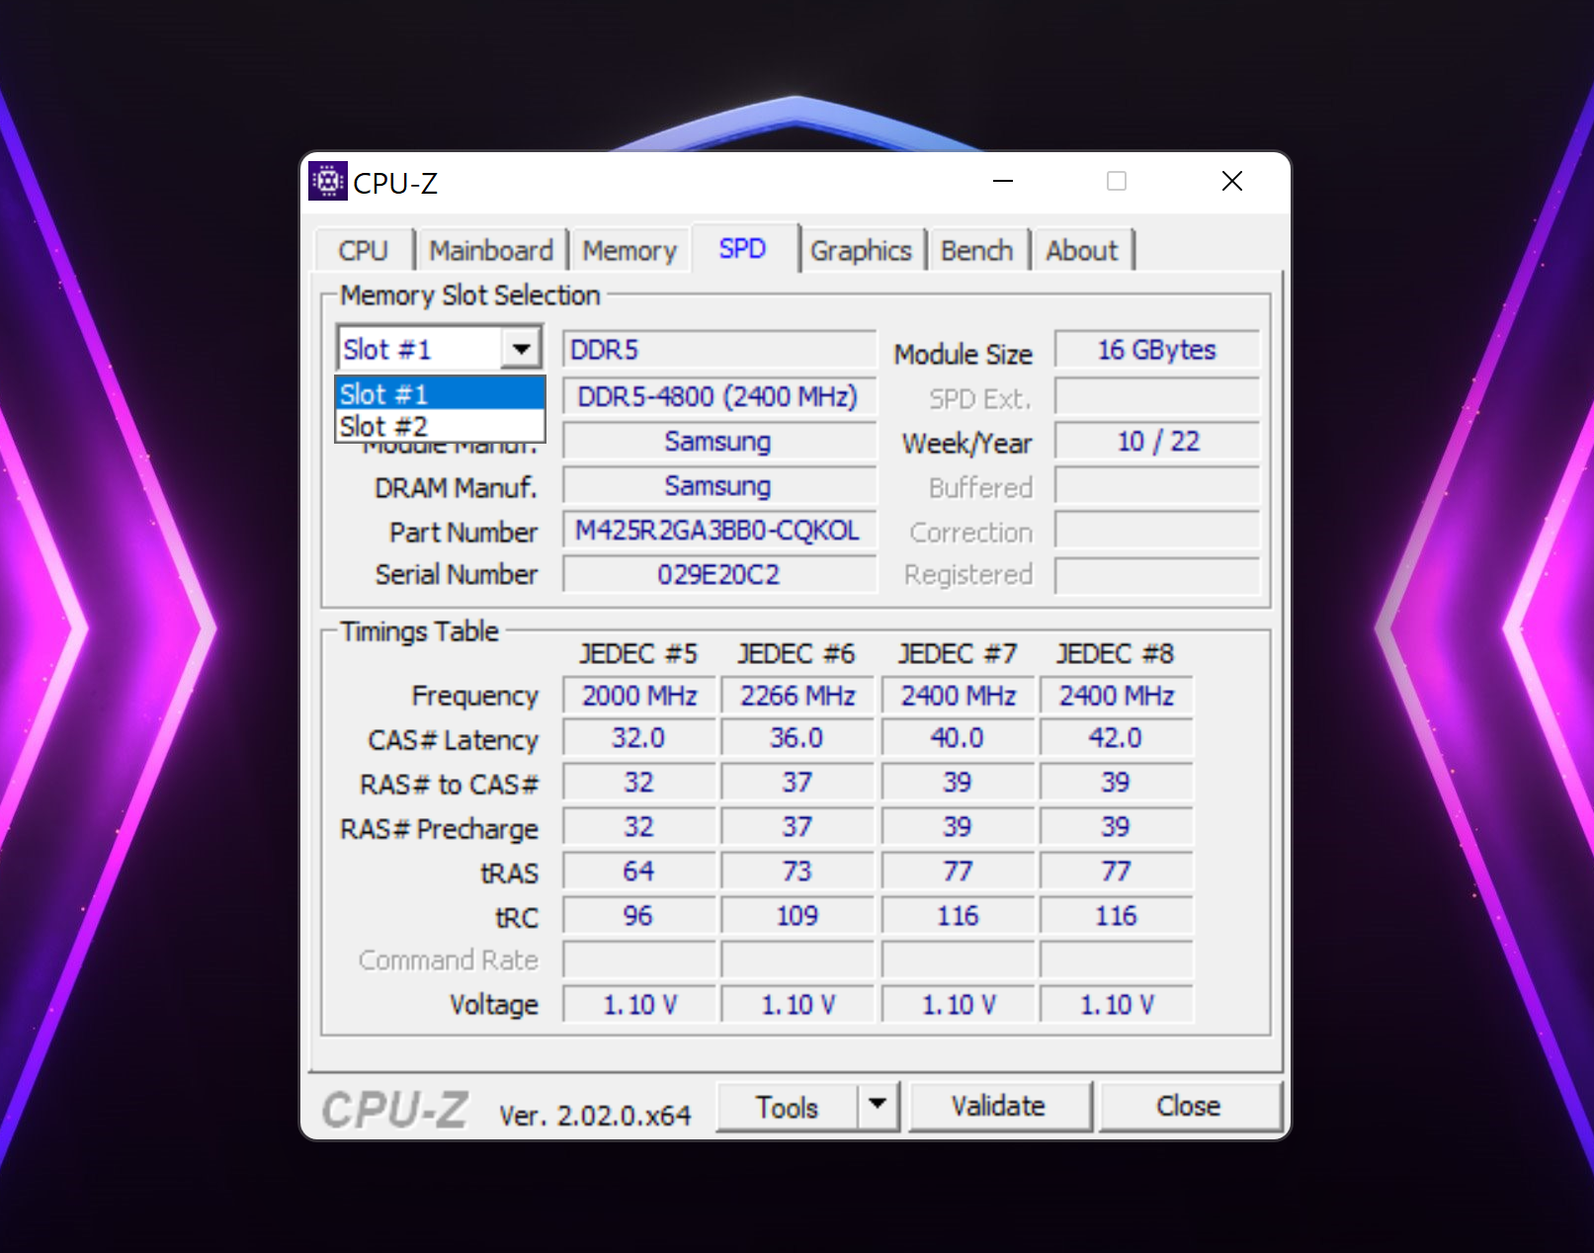
Task: Click the JEDEC #7 2400 MHz frequency cell
Action: (x=958, y=696)
